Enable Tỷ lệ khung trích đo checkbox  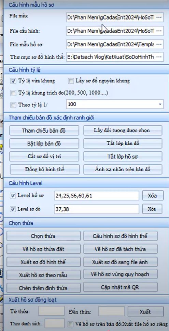13,93
